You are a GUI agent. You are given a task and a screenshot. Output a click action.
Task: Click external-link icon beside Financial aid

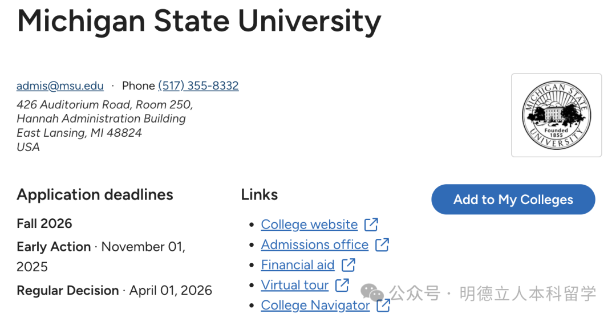click(x=348, y=265)
